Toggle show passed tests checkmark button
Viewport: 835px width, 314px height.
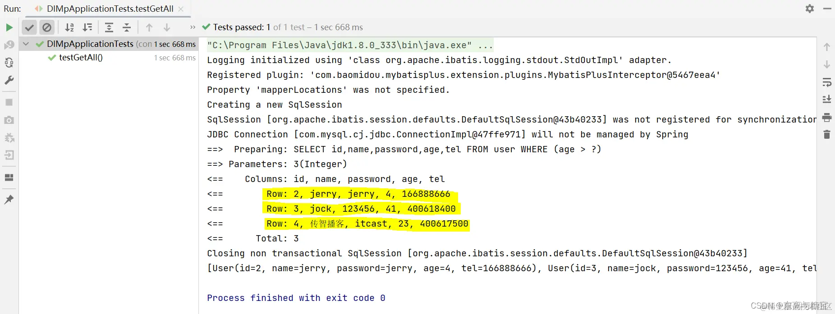[x=29, y=27]
